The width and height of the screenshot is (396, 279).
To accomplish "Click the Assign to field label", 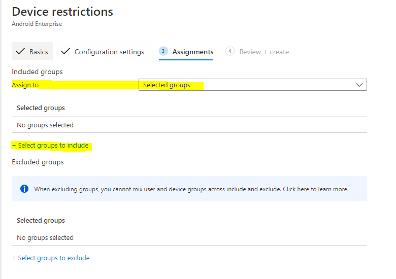I will [25, 85].
